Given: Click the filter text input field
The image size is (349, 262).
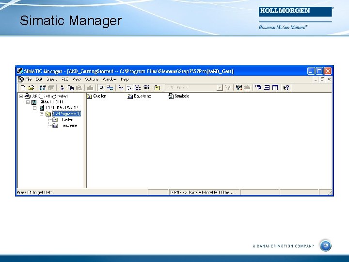Looking at the screenshot, I should [x=191, y=88].
